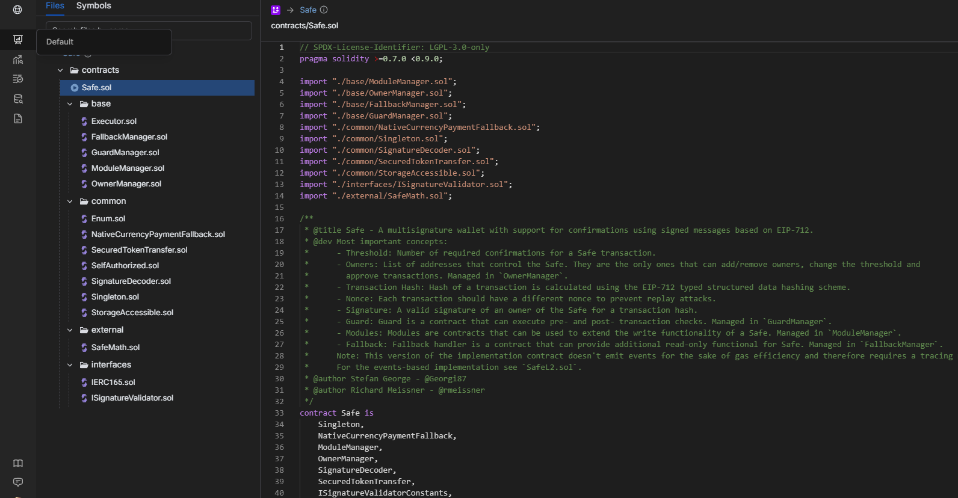Click the info icon beside Safe in the breadcrumb
958x498 pixels.
(324, 10)
